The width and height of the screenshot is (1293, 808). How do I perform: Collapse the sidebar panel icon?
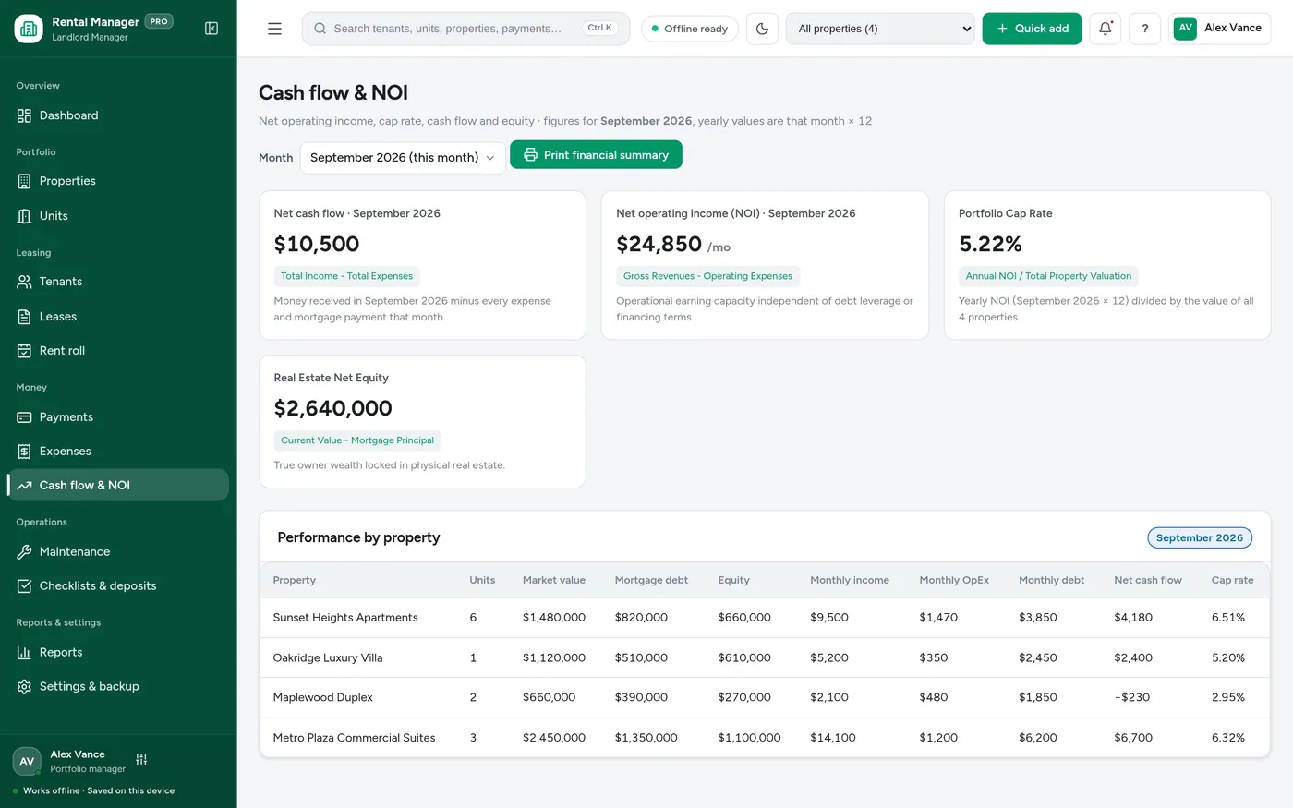[x=211, y=29]
